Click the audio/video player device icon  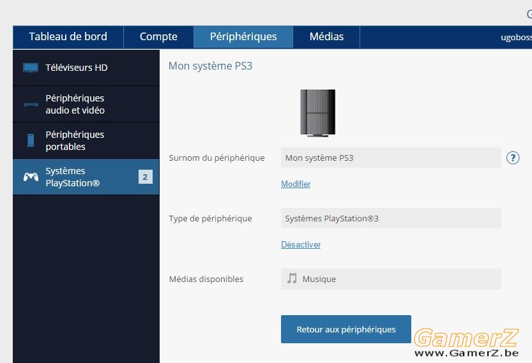[x=31, y=105]
